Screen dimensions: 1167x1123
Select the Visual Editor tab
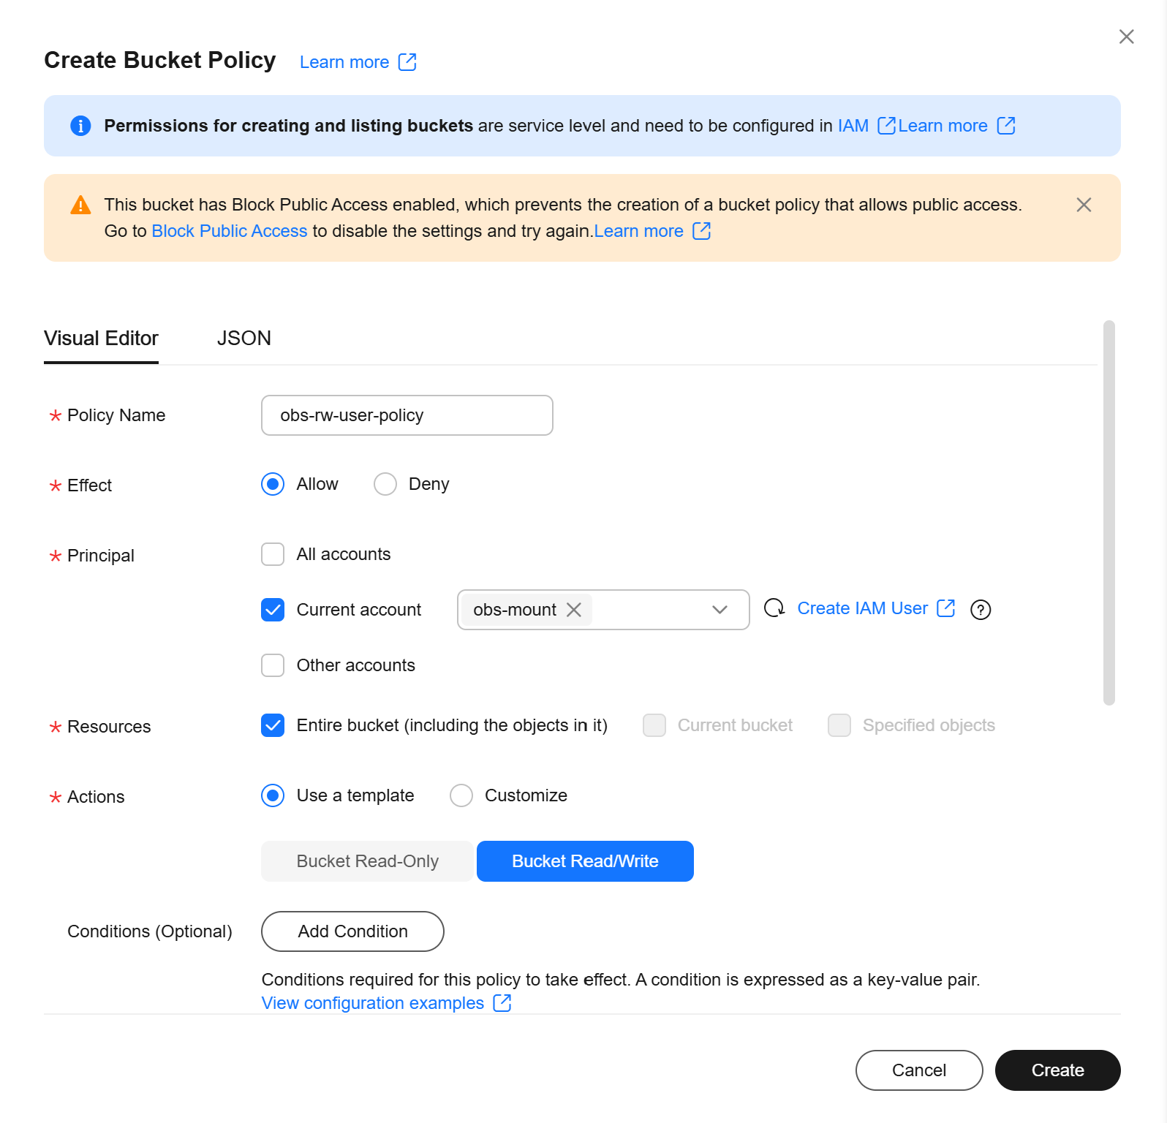[x=101, y=338]
